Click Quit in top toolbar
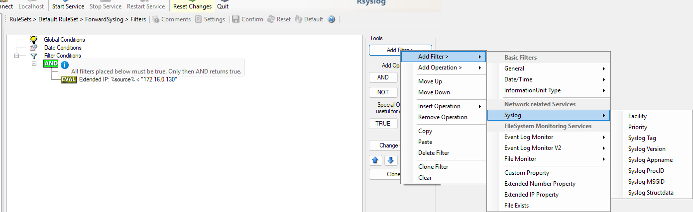Screen dimensions: 693x212 coord(223,6)
